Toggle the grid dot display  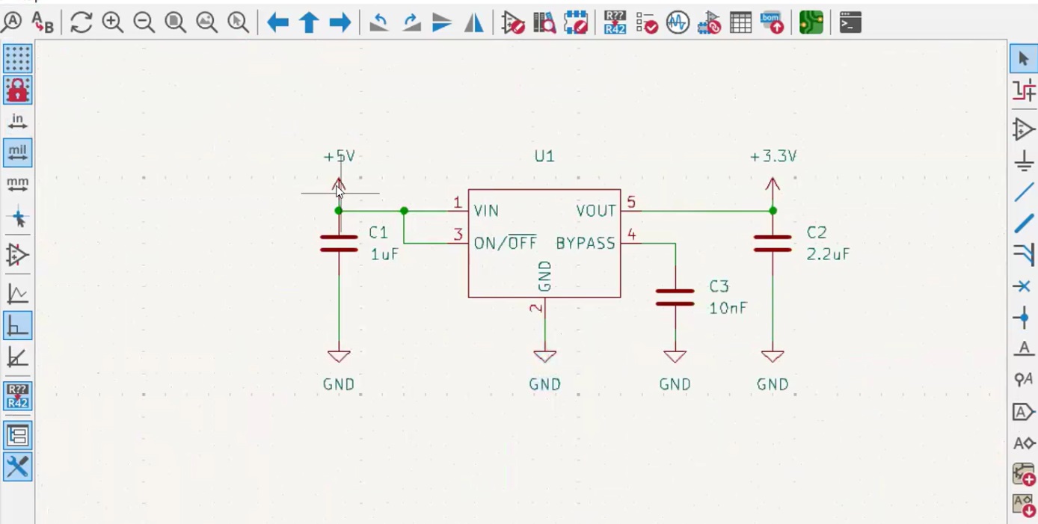18,58
